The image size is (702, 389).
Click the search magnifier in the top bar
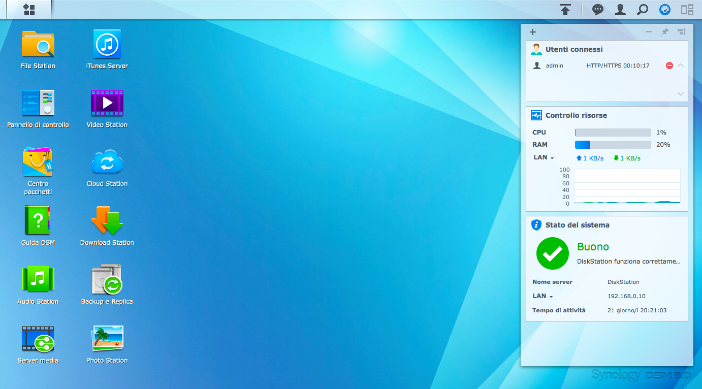[643, 10]
